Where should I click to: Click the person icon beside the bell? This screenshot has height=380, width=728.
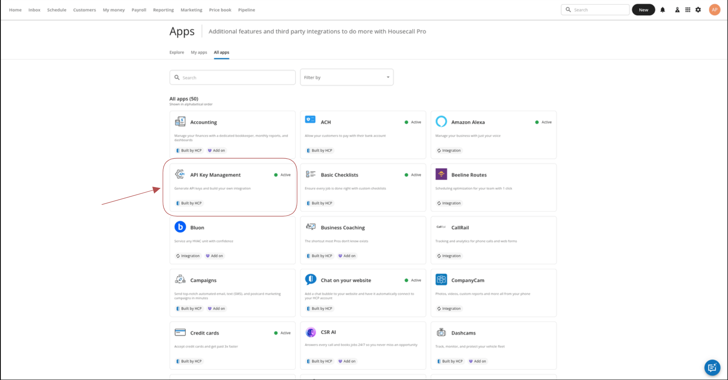(677, 10)
